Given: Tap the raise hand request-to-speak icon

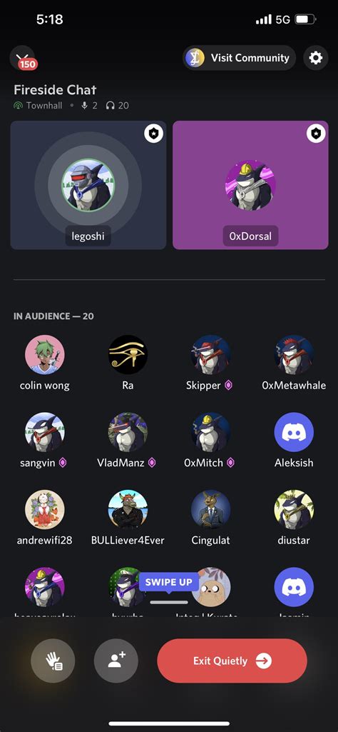Looking at the screenshot, I should point(53,661).
